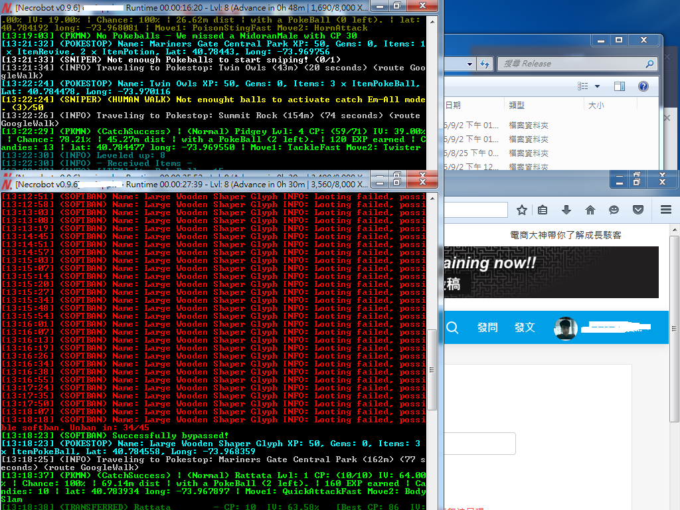Open the chat smiley icon in browser toolbar
Image resolution: width=680 pixels, height=510 pixels.
pyautogui.click(x=614, y=211)
